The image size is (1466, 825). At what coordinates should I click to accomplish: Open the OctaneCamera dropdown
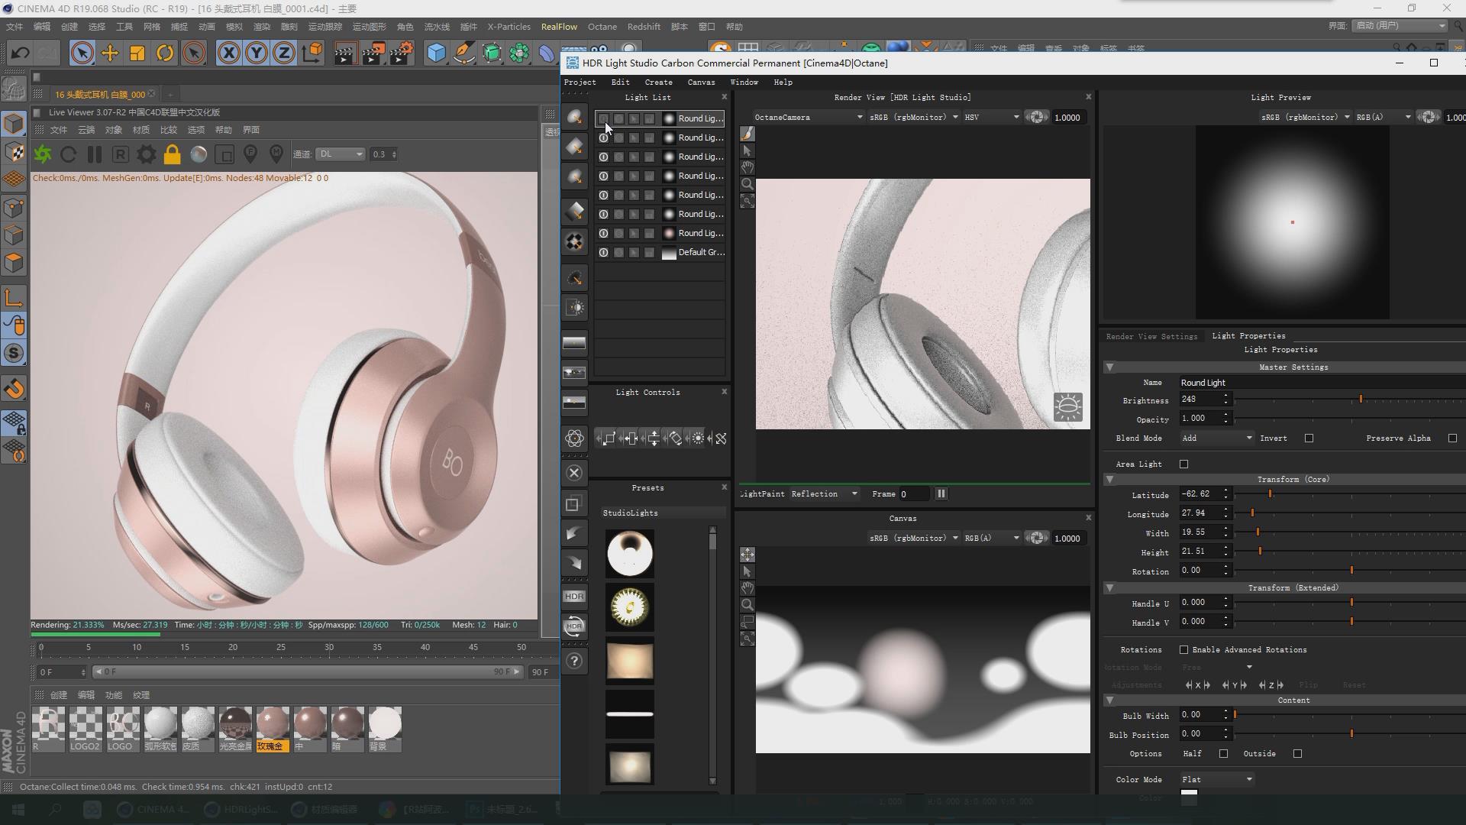[x=808, y=118]
